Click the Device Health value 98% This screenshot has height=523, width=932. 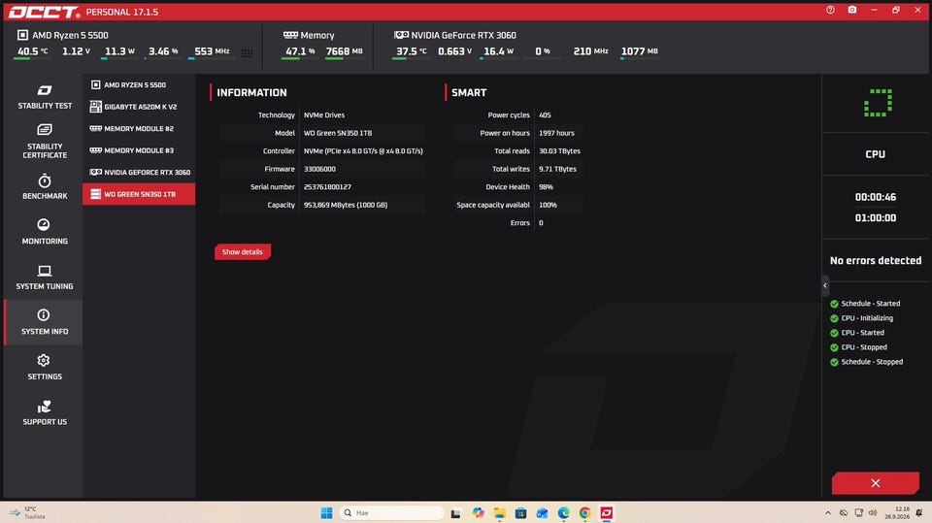tap(546, 187)
